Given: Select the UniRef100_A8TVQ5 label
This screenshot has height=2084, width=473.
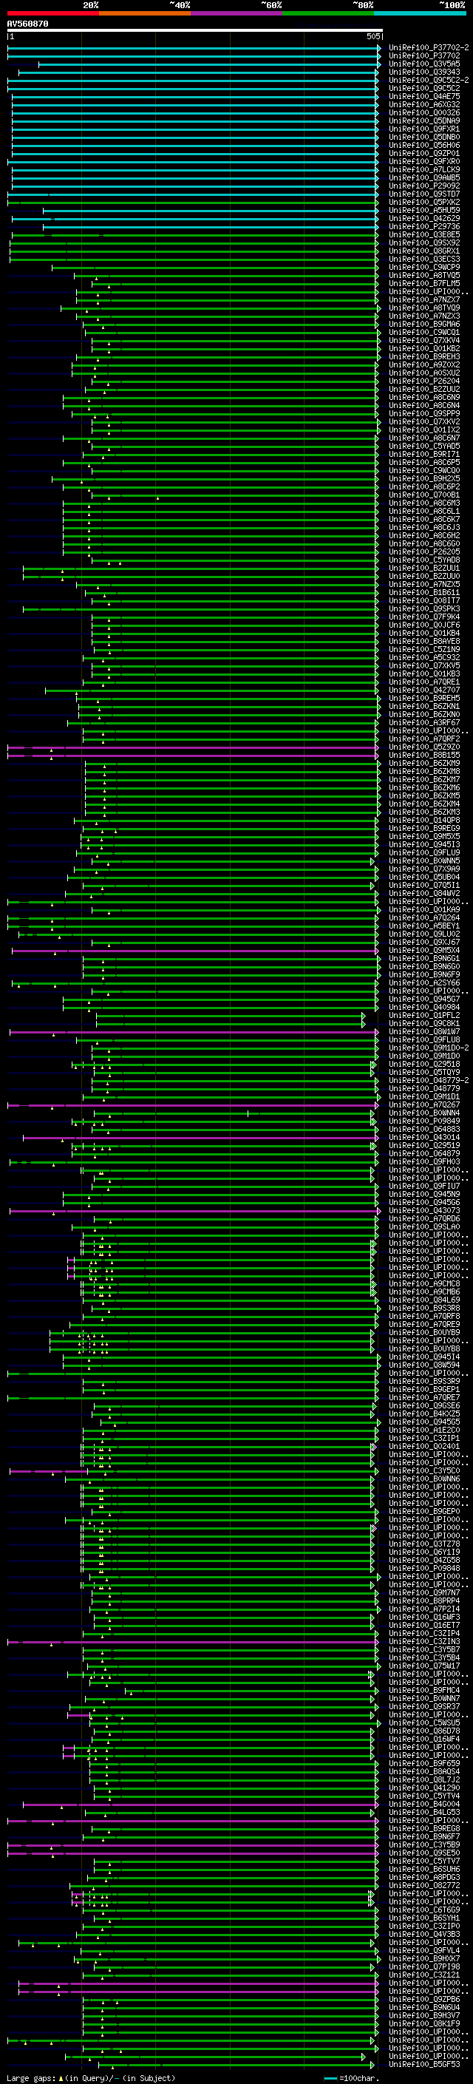Looking at the screenshot, I should [x=424, y=275].
